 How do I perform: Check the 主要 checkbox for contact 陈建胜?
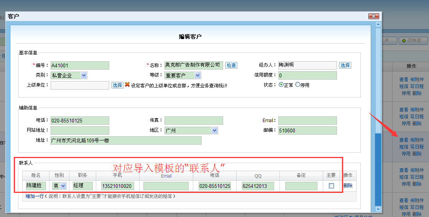[331, 186]
